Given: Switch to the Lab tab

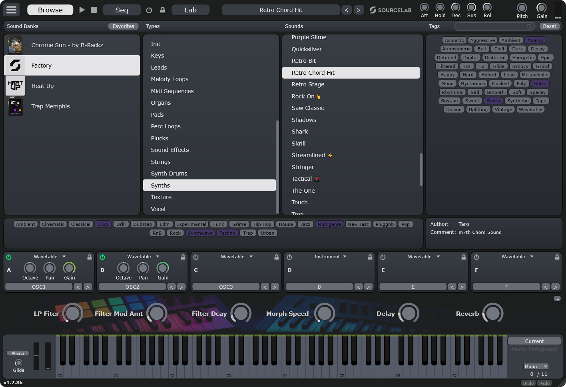Looking at the screenshot, I should click(190, 10).
